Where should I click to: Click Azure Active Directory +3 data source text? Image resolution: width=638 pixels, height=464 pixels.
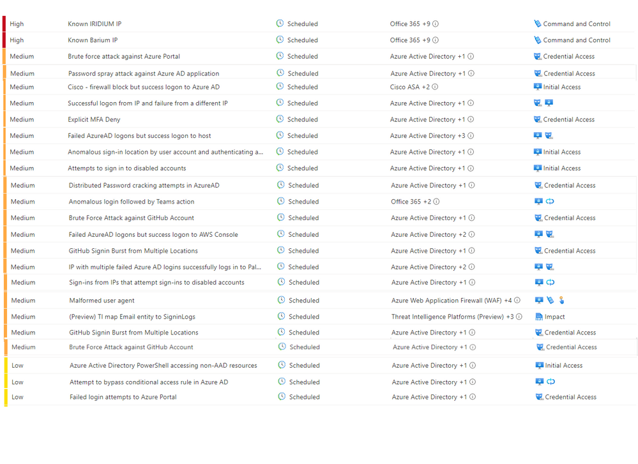click(427, 136)
